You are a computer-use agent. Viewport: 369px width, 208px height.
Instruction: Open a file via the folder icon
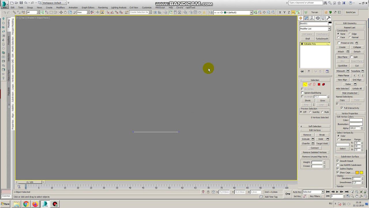(x=16, y=3)
